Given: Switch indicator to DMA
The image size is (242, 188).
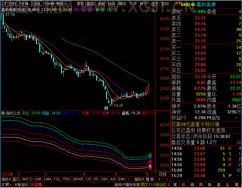Looking at the screenshot, I should point(47,179).
